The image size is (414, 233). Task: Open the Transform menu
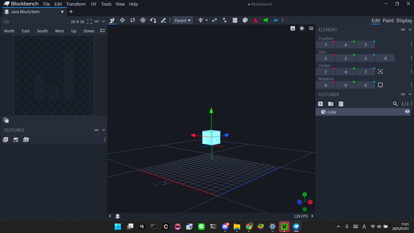(x=76, y=4)
